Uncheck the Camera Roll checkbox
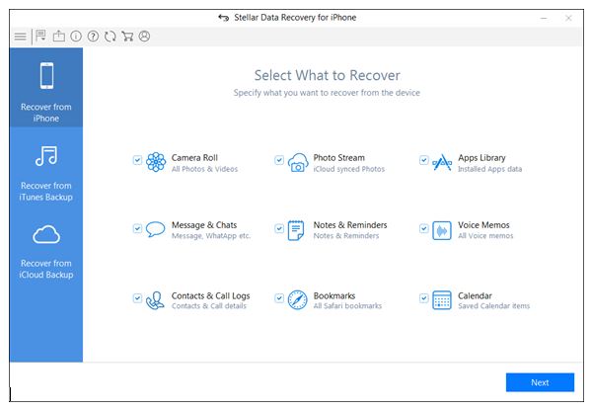 click(x=137, y=160)
